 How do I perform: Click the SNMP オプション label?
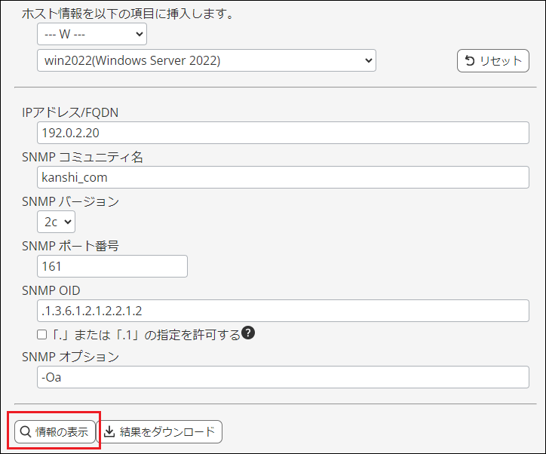pos(70,357)
